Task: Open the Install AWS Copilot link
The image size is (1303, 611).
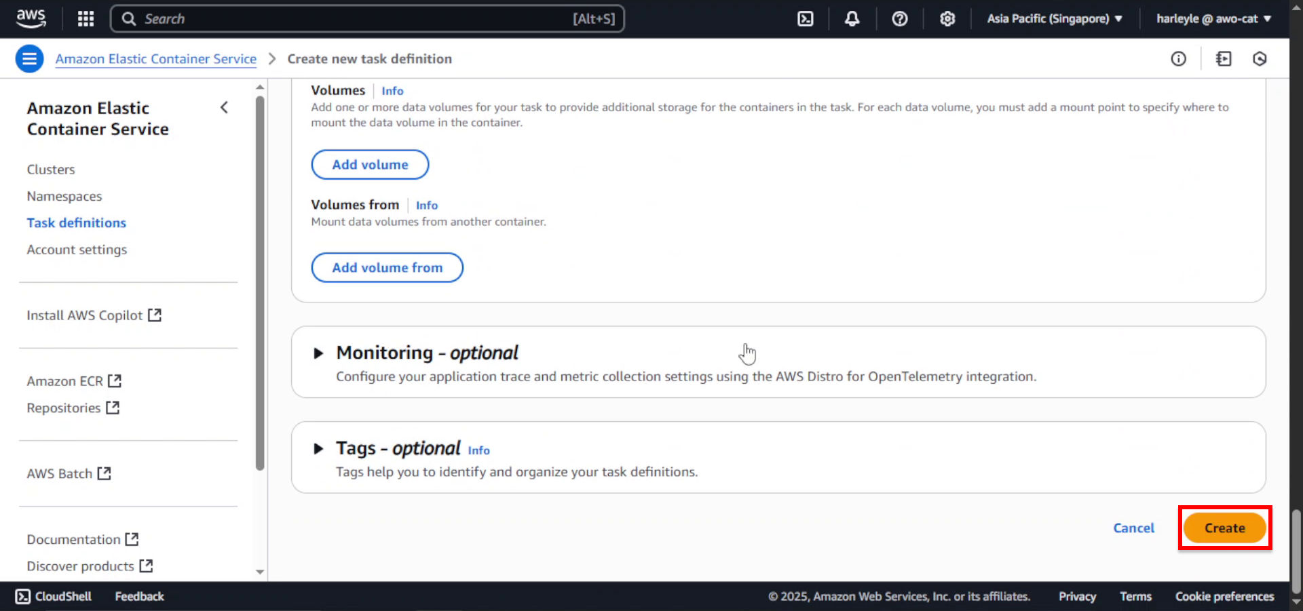Action: click(94, 315)
